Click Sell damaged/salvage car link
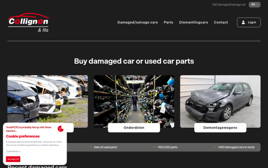Image resolution: width=268 pixels, height=168 pixels. click(x=229, y=4)
